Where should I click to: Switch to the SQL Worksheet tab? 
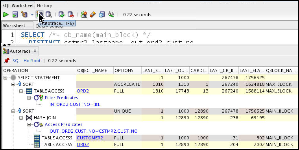click(x=18, y=6)
